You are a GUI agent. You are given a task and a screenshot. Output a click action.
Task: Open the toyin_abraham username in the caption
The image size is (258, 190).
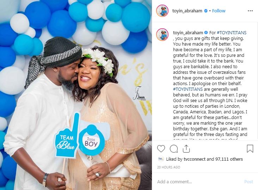click(188, 32)
